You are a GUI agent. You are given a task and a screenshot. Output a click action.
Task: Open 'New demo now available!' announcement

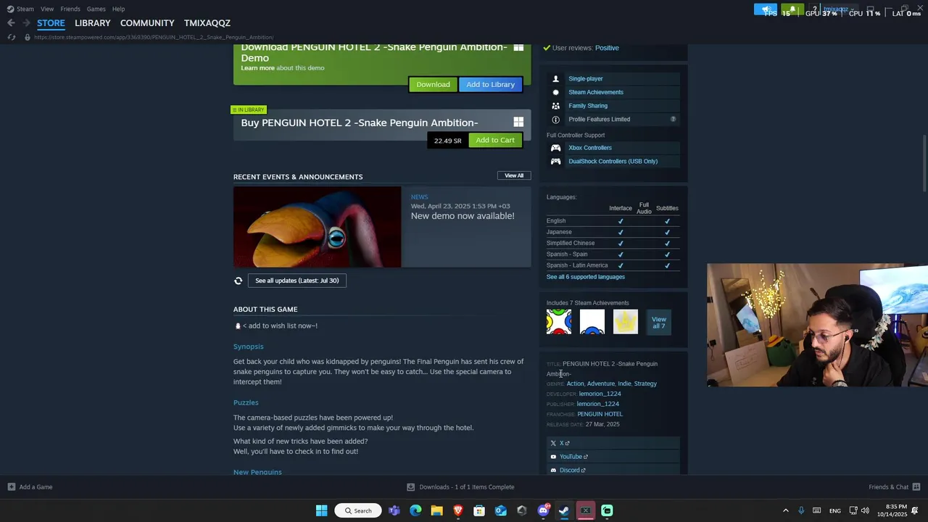point(463,216)
